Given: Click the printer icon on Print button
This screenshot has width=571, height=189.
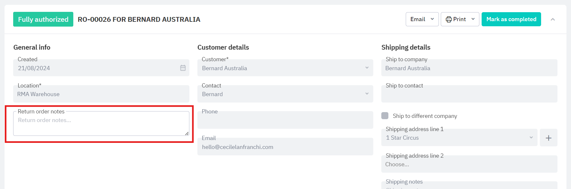Looking at the screenshot, I should 449,19.
